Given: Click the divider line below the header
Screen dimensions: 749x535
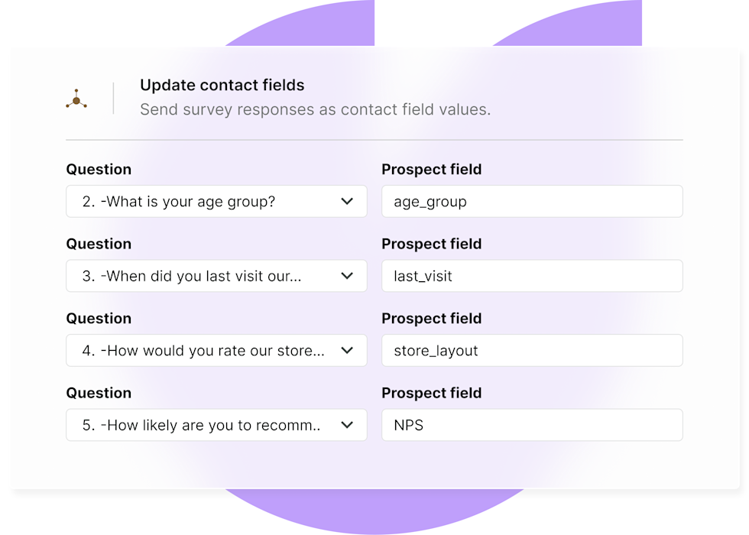Looking at the screenshot, I should (374, 140).
